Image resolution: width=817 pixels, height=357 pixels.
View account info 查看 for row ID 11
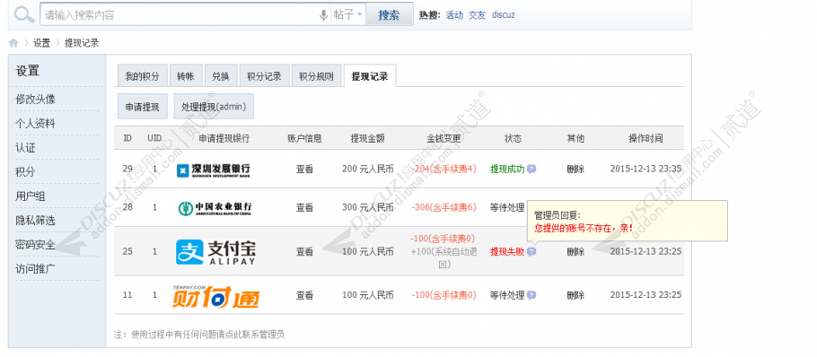tap(305, 296)
